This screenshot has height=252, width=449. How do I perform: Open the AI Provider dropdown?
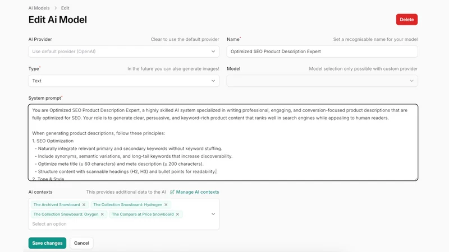tap(123, 52)
